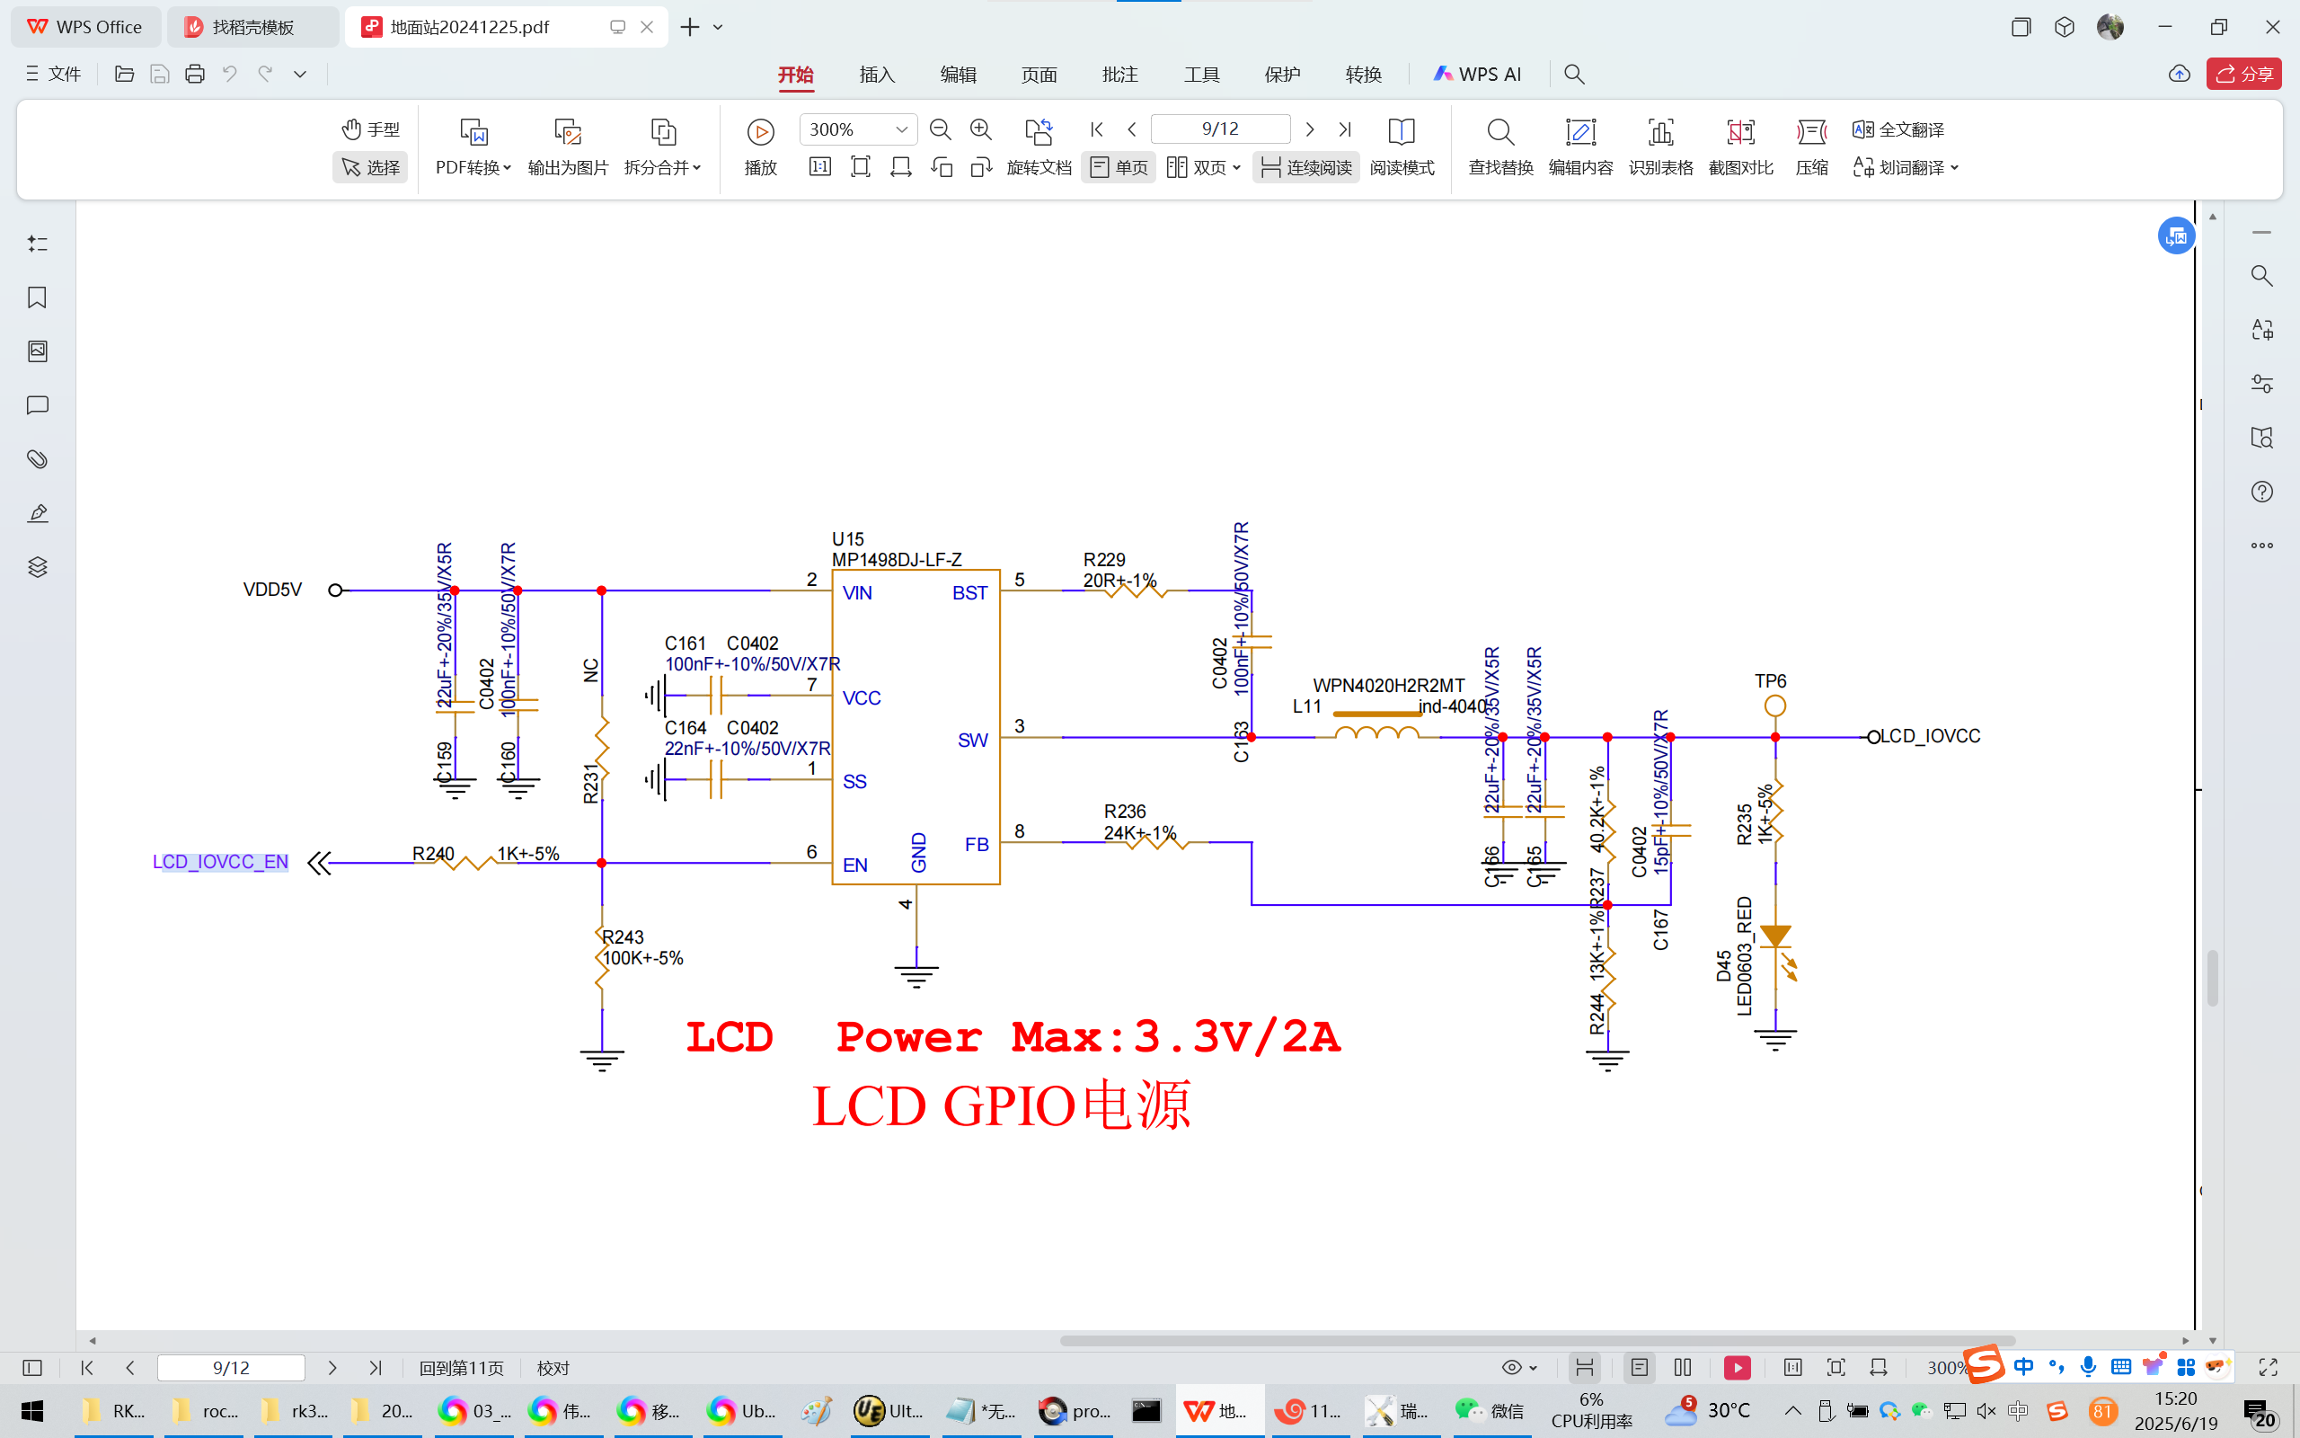Open bookmark panel in left sidebar
2300x1438 pixels.
click(37, 297)
